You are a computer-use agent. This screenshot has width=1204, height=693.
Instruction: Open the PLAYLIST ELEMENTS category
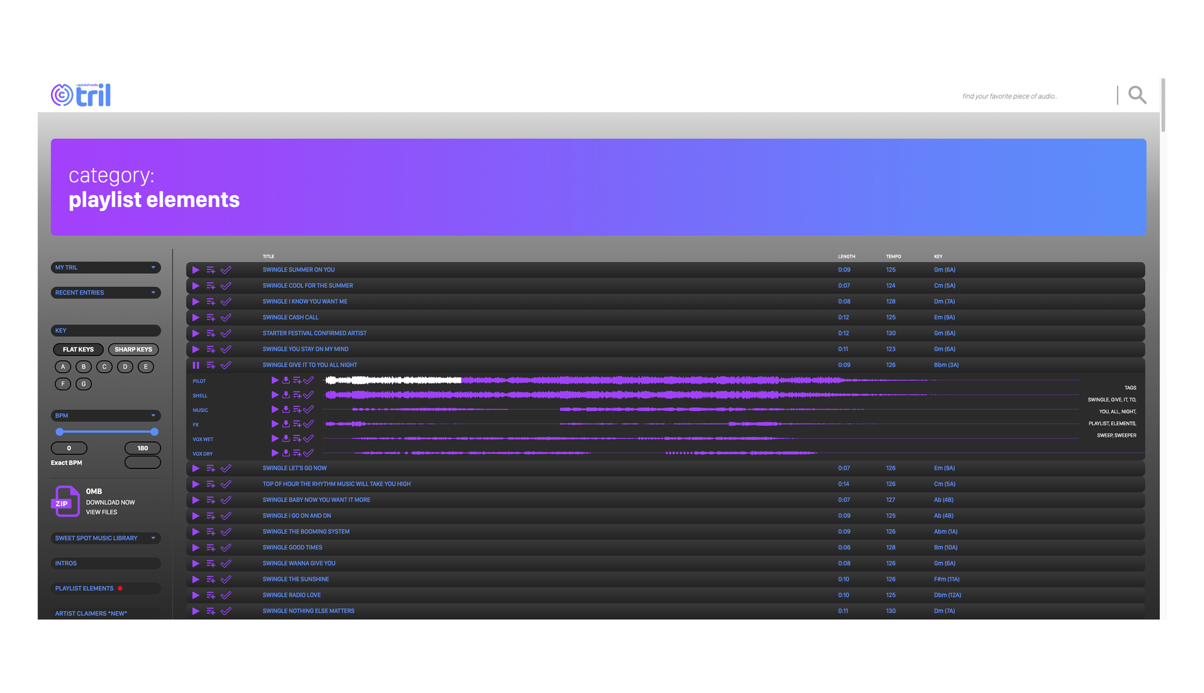(x=106, y=588)
